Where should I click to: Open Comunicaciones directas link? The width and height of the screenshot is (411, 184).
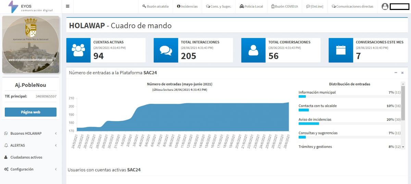pos(352,7)
